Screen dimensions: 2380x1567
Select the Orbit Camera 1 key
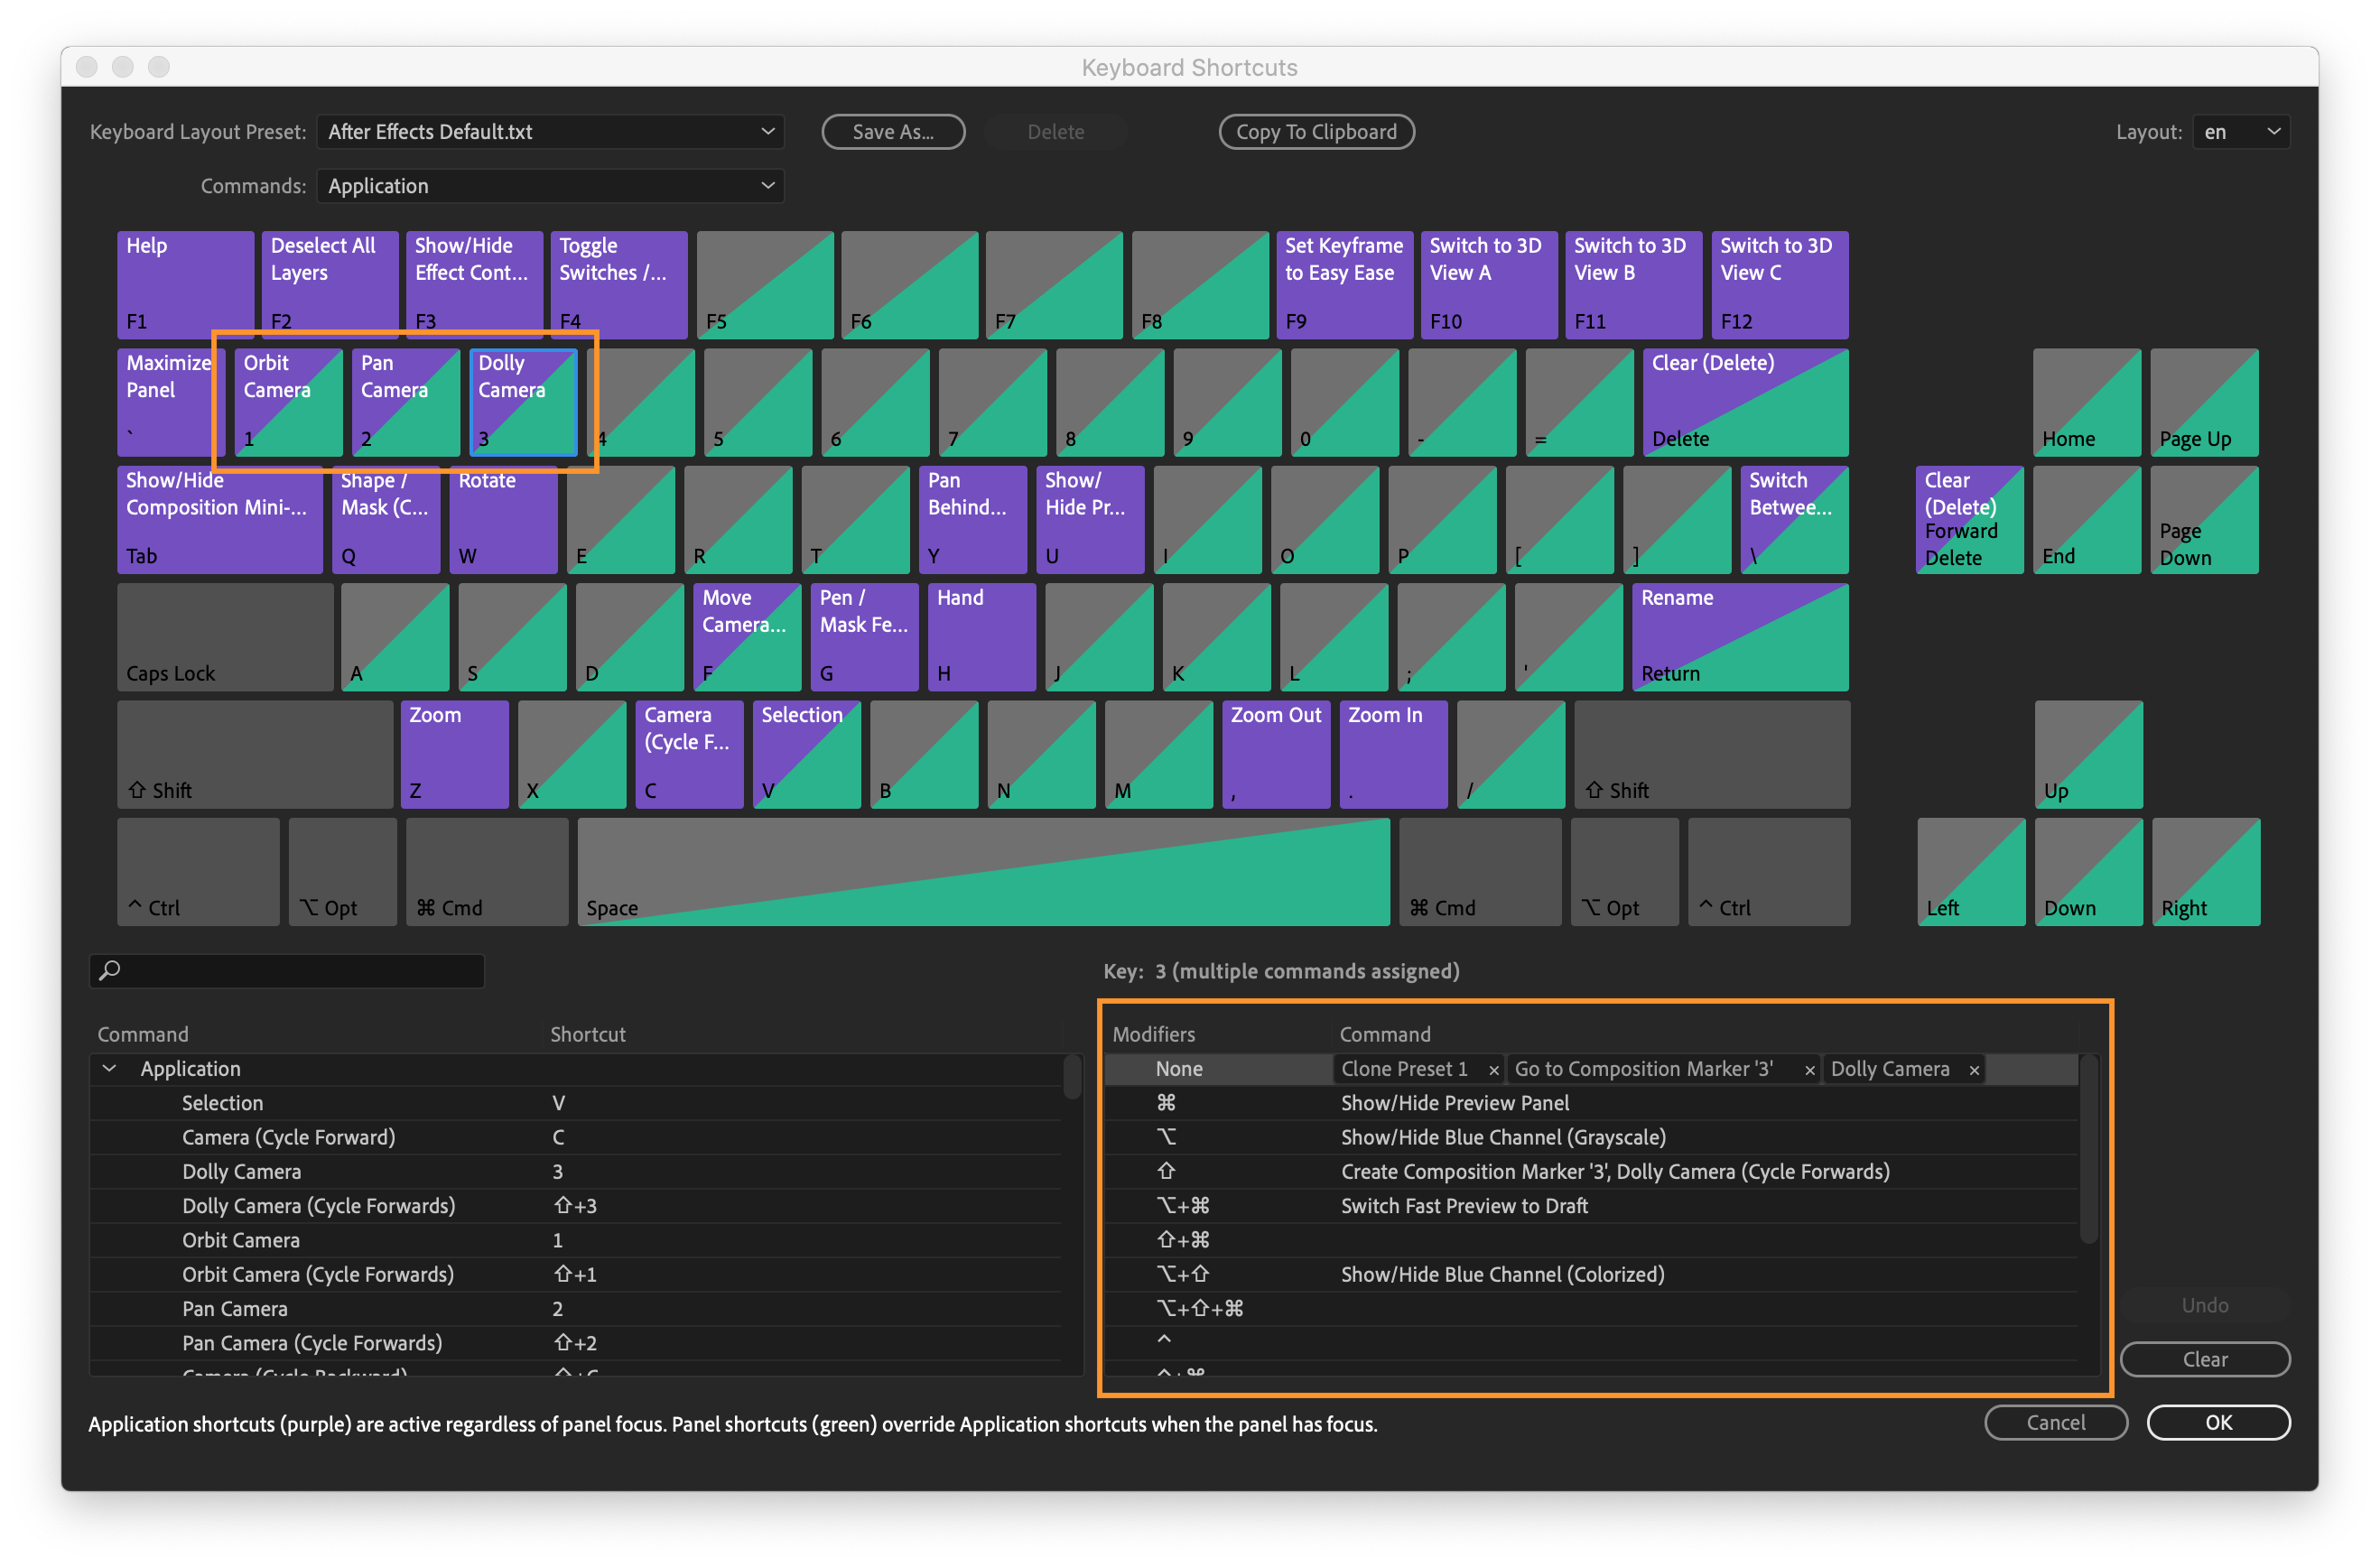click(288, 402)
